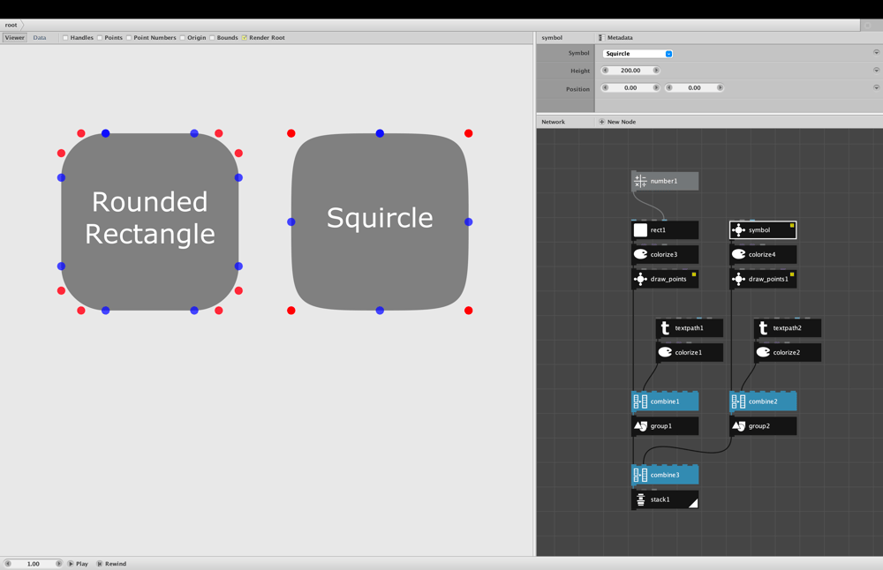Click the Position X value field
This screenshot has height=570, width=883.
pyautogui.click(x=630, y=87)
